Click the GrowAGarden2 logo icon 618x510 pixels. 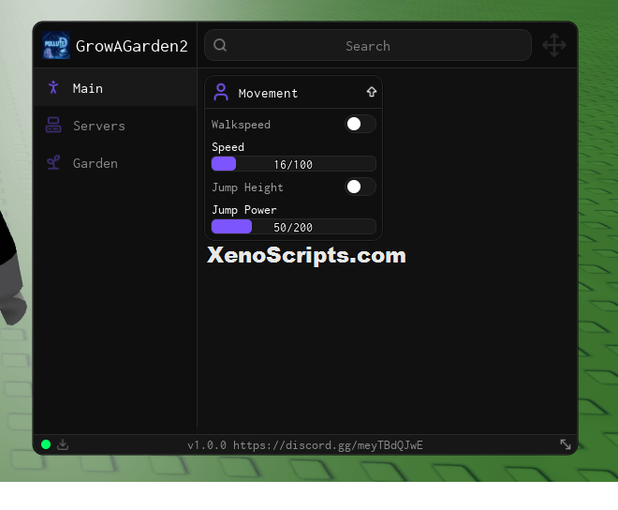point(56,45)
